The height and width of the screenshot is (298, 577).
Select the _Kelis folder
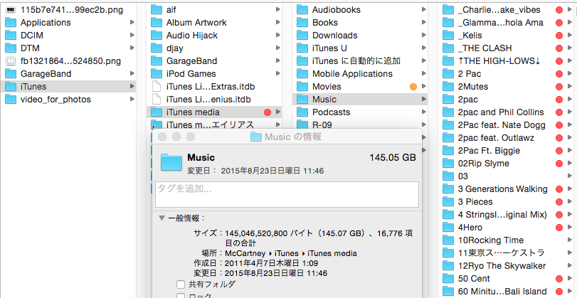(x=507, y=36)
